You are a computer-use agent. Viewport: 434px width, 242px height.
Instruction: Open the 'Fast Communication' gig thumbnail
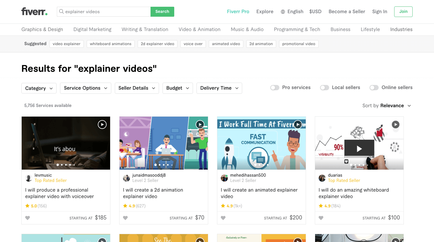[262, 143]
